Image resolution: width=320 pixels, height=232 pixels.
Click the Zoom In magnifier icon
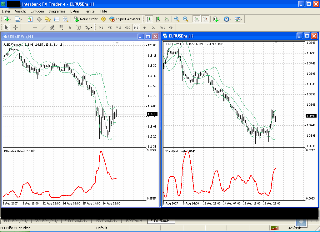tap(177, 19)
